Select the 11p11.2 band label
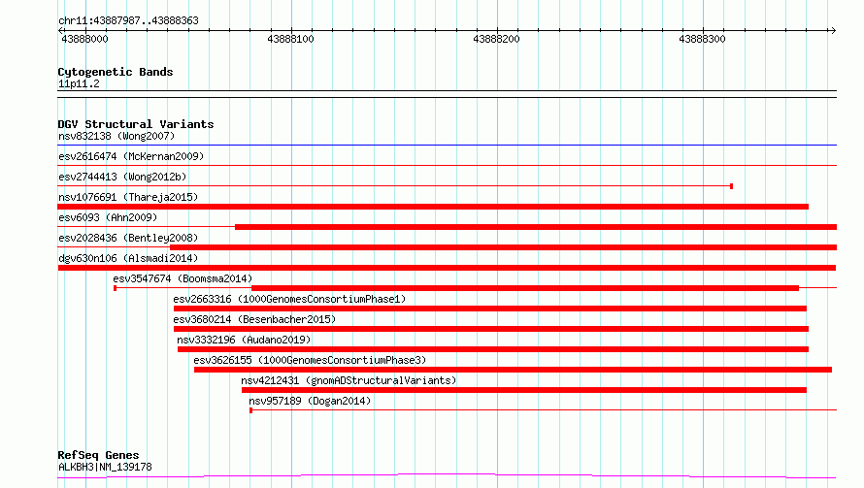The width and height of the screenshot is (864, 488). (x=79, y=83)
